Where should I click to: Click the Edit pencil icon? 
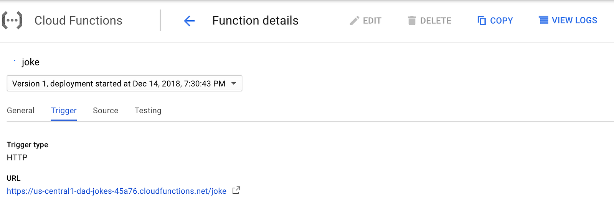point(354,21)
